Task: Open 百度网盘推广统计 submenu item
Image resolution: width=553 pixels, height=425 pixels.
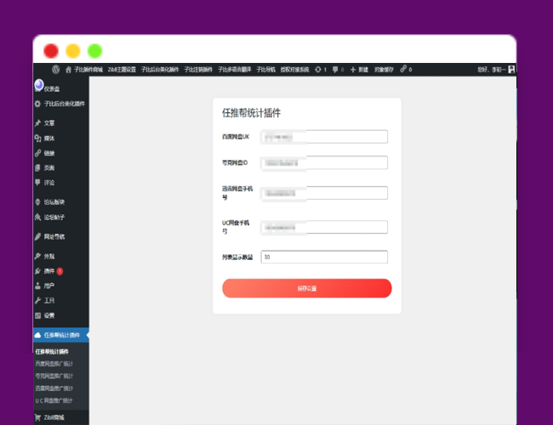Action: tap(54, 364)
